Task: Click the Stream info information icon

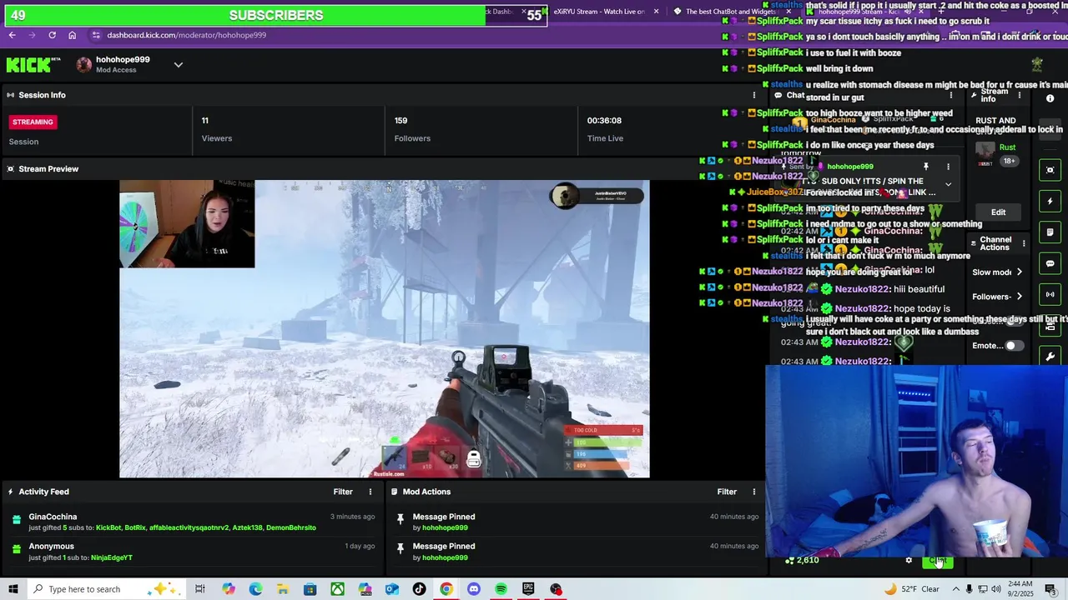Action: click(x=1050, y=98)
